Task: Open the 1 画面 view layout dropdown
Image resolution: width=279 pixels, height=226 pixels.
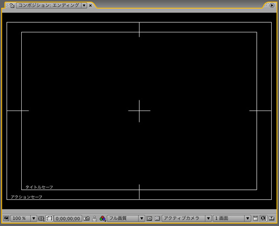Action: (232, 218)
